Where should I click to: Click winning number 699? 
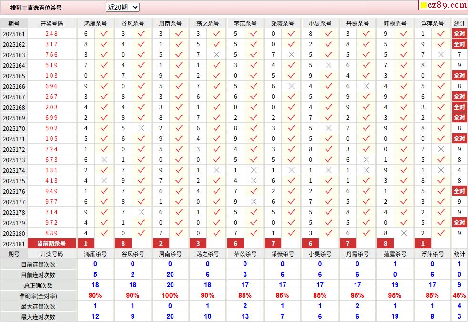(51, 118)
